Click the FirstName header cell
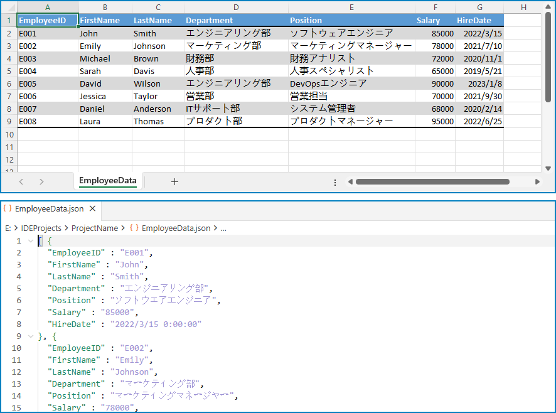Screen dimensions: 556x413 105,20
